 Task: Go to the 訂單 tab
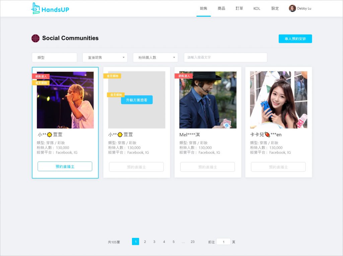[x=239, y=8]
